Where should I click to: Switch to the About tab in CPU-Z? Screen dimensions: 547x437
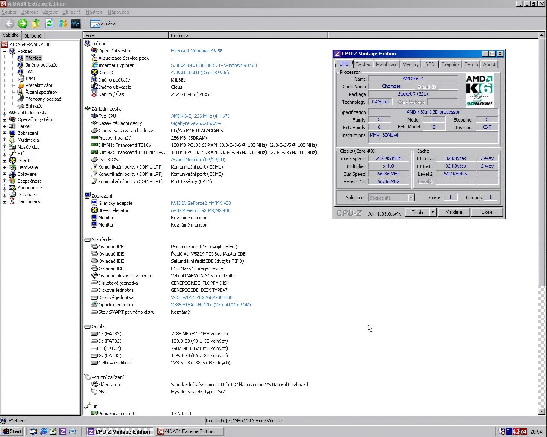(x=489, y=64)
